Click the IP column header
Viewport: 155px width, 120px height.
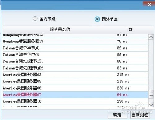tap(131, 30)
